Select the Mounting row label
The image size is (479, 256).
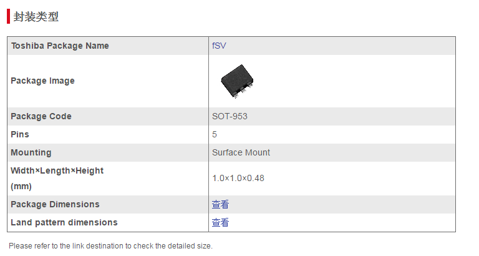pyautogui.click(x=31, y=152)
